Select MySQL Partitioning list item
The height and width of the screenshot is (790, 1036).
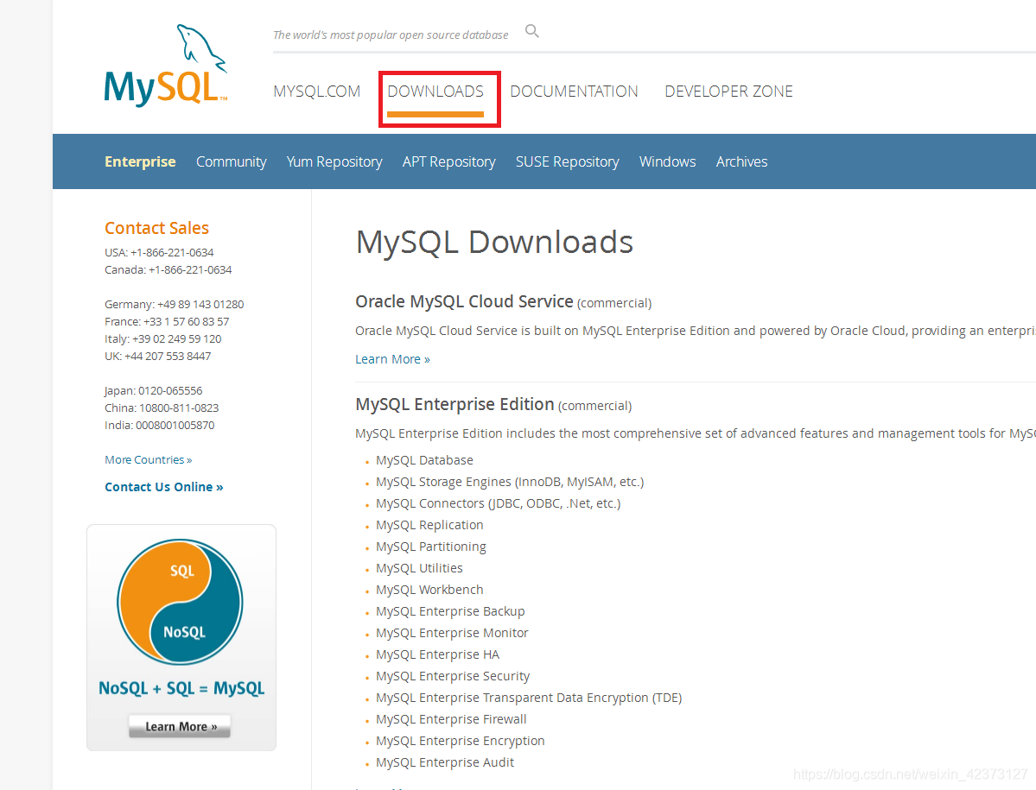click(x=431, y=547)
